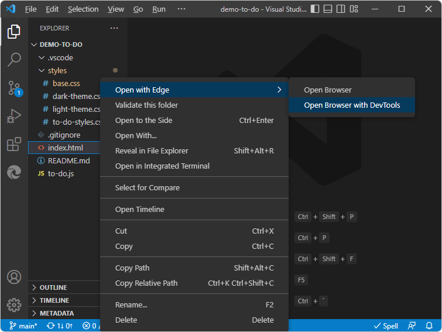Screen dimensions: 442x332
Task: Open the Search view in activity bar
Action: (x=14, y=59)
